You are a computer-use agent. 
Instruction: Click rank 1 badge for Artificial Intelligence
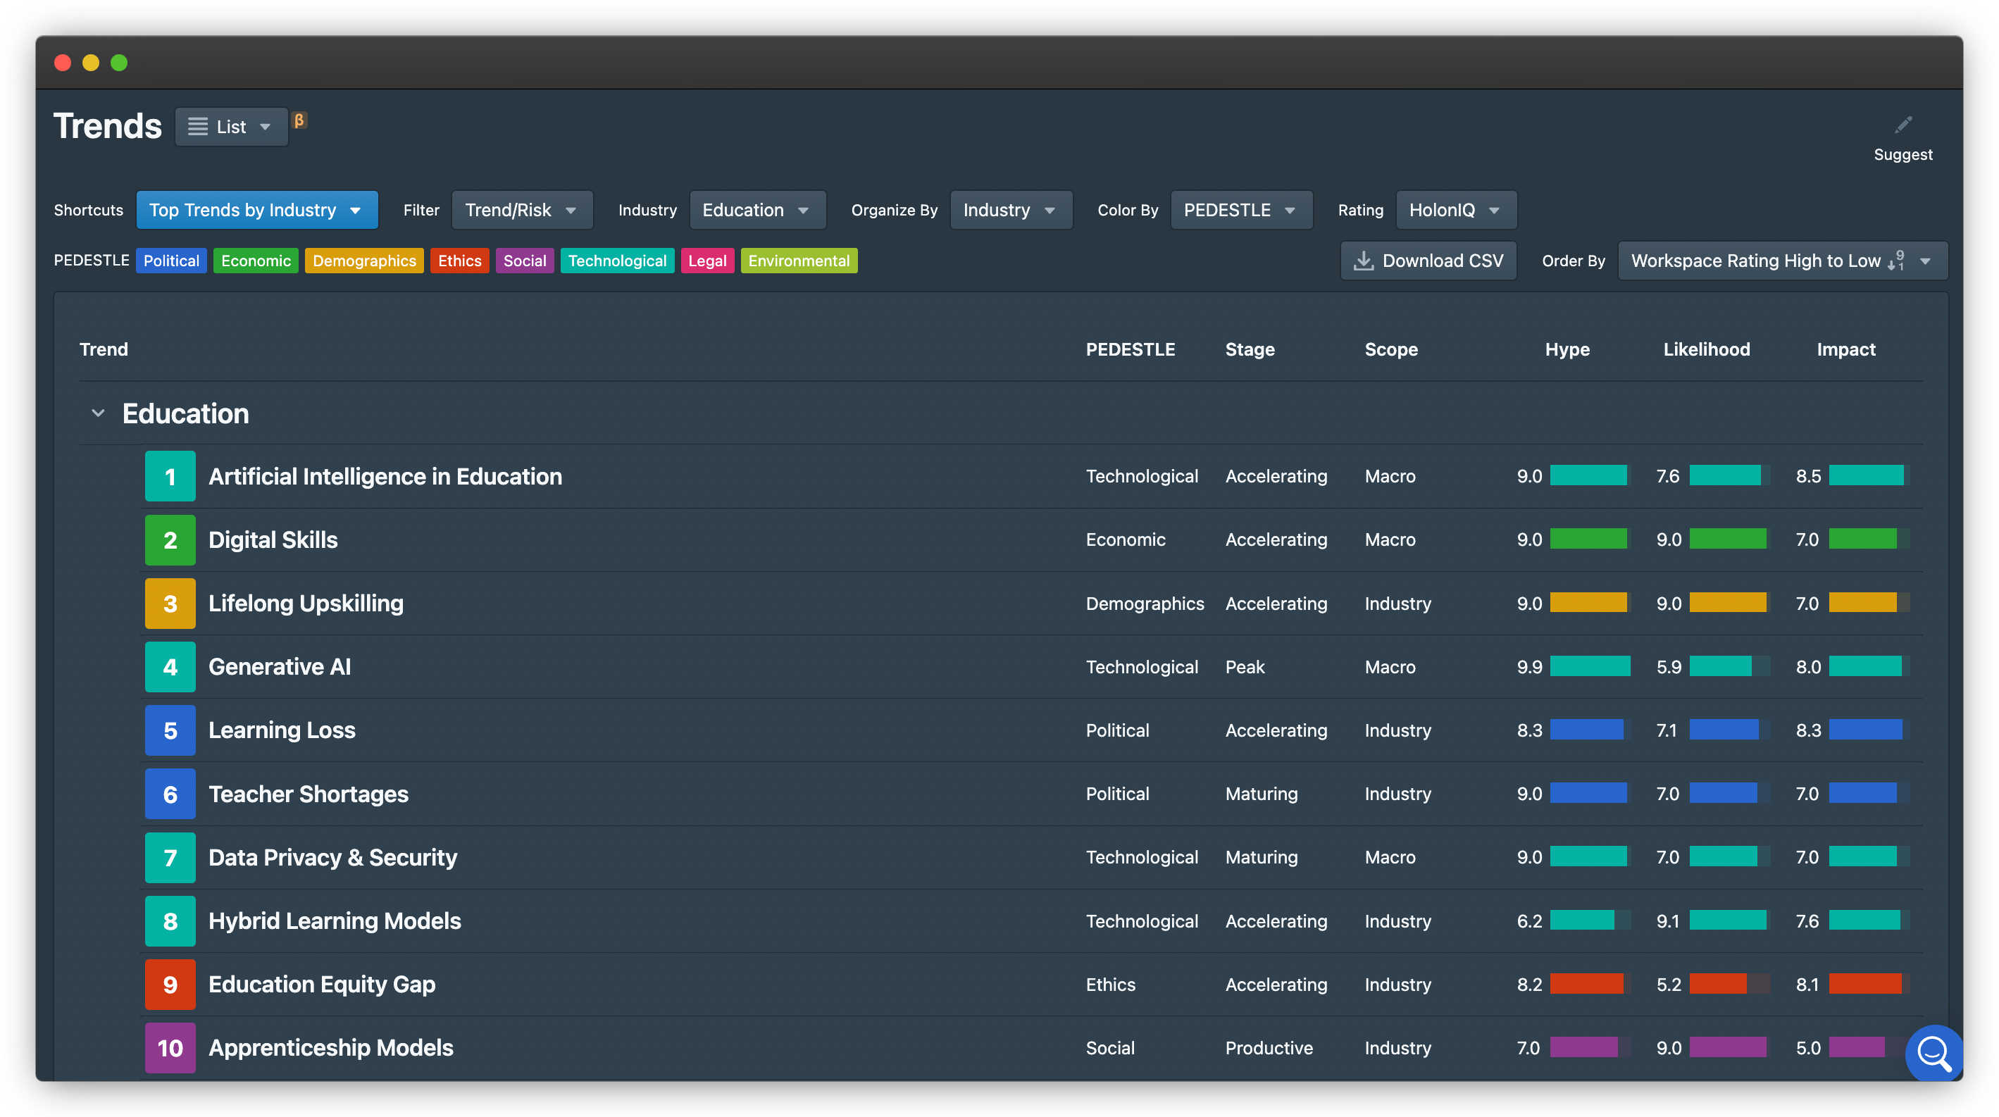point(170,476)
